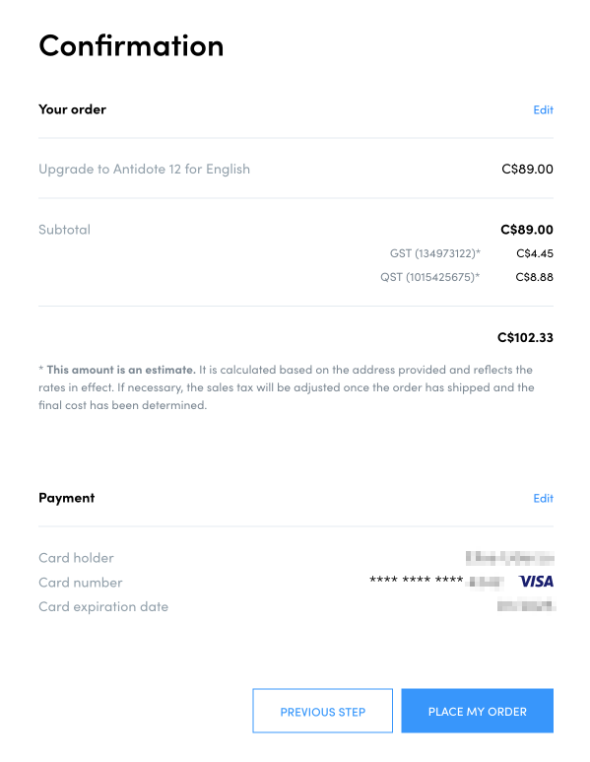Click the Card expiration date label

[103, 606]
